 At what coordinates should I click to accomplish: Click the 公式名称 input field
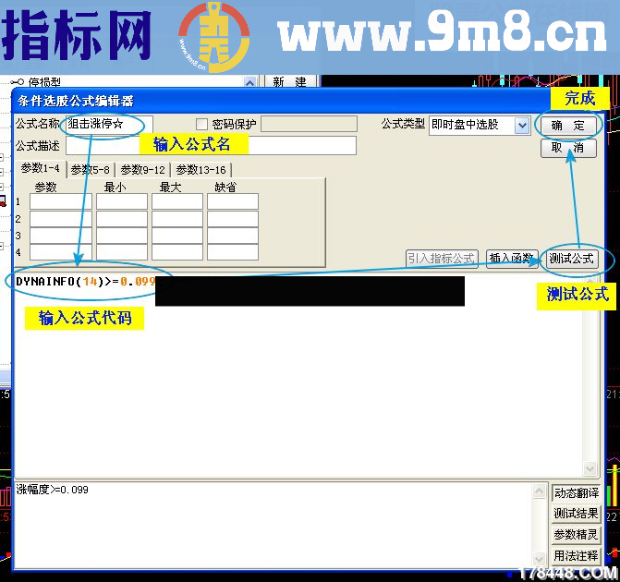pyautogui.click(x=109, y=124)
